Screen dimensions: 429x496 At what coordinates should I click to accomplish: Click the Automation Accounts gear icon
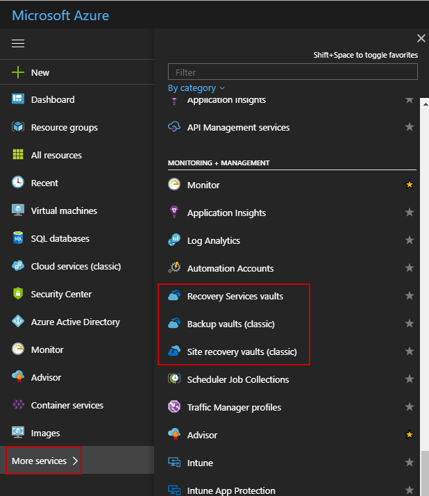click(174, 267)
